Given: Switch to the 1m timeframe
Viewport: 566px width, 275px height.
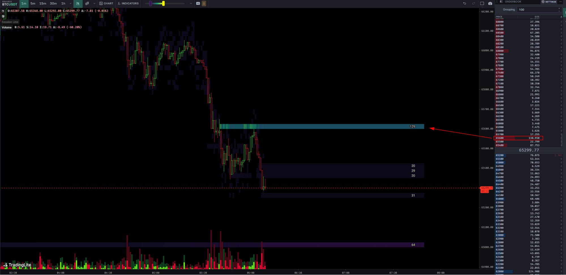Looking at the screenshot, I should pyautogui.click(x=24, y=3).
